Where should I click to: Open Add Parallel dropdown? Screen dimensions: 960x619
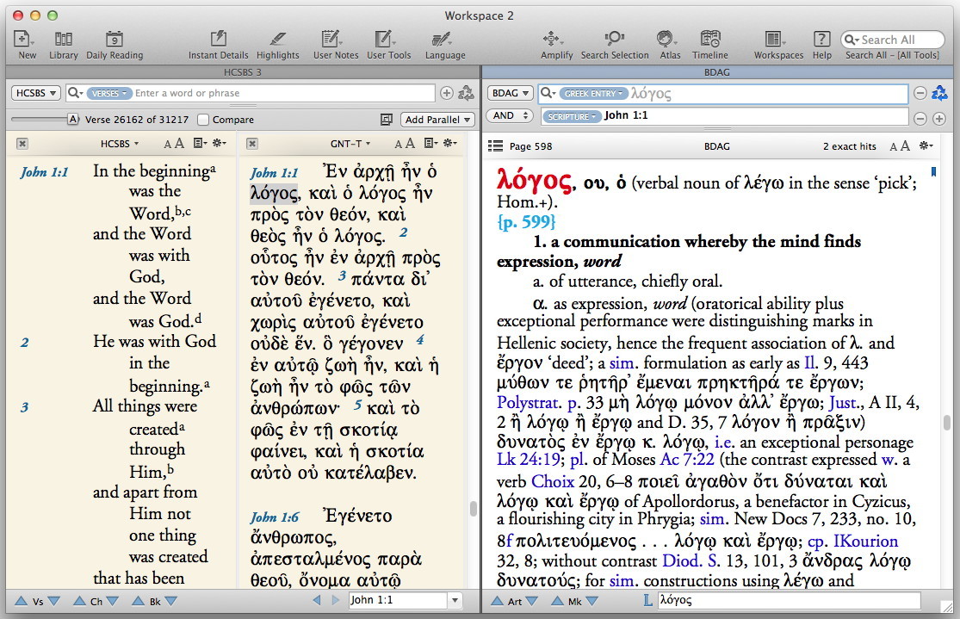437,120
